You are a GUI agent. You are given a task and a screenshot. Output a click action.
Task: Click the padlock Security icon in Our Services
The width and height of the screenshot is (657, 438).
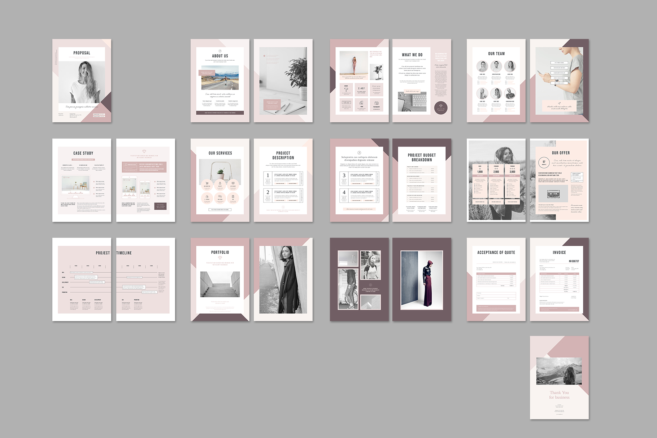point(220,184)
